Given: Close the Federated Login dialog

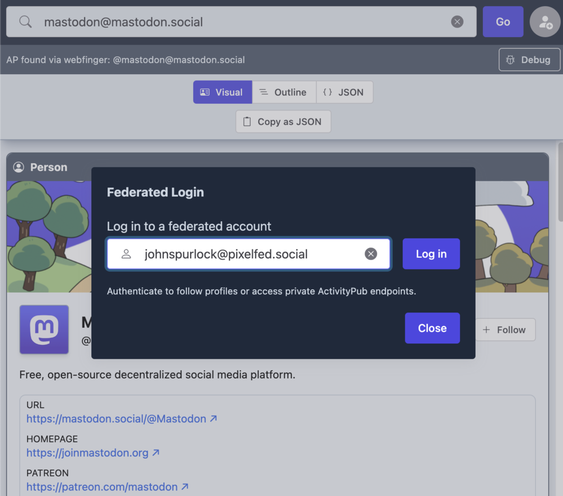Looking at the screenshot, I should tap(432, 328).
